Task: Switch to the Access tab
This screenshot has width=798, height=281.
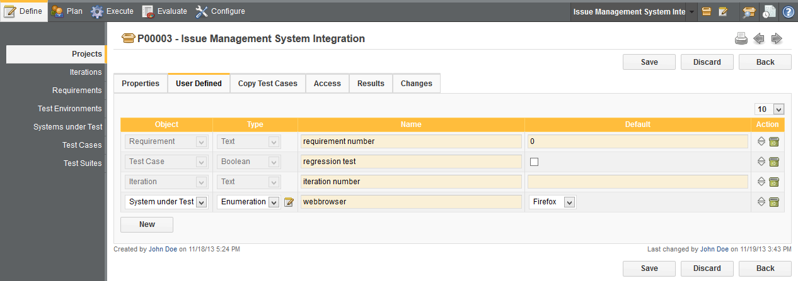Action: pyautogui.click(x=327, y=84)
